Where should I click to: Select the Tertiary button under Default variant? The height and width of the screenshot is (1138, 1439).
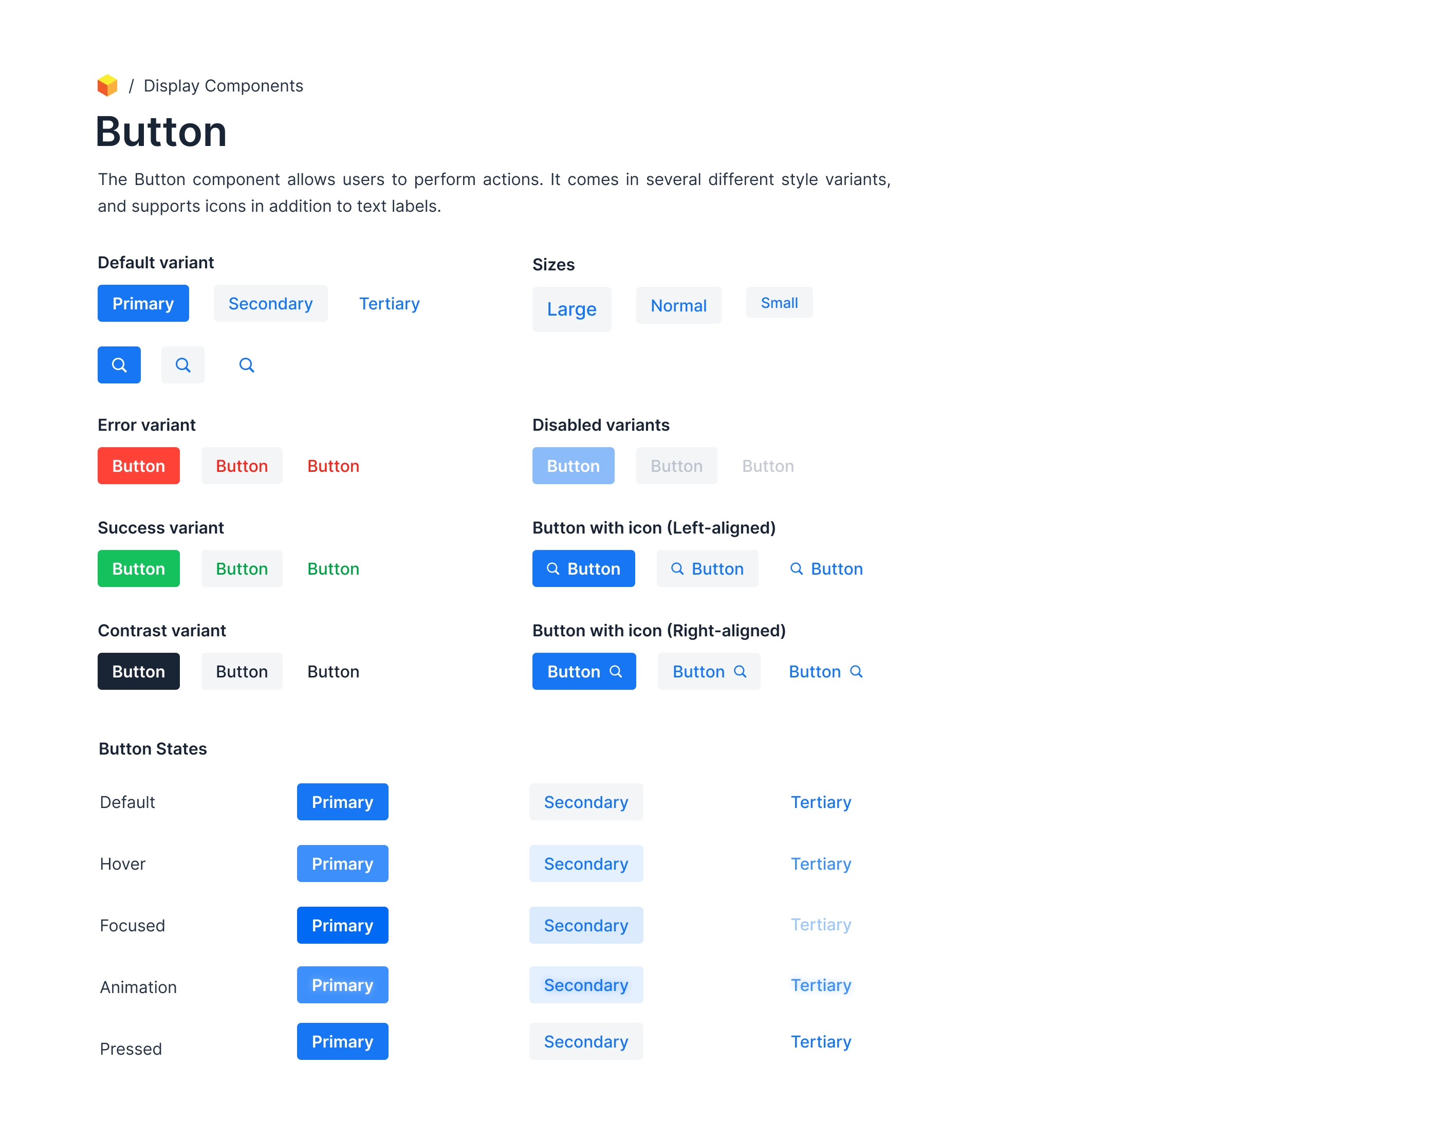tap(389, 303)
